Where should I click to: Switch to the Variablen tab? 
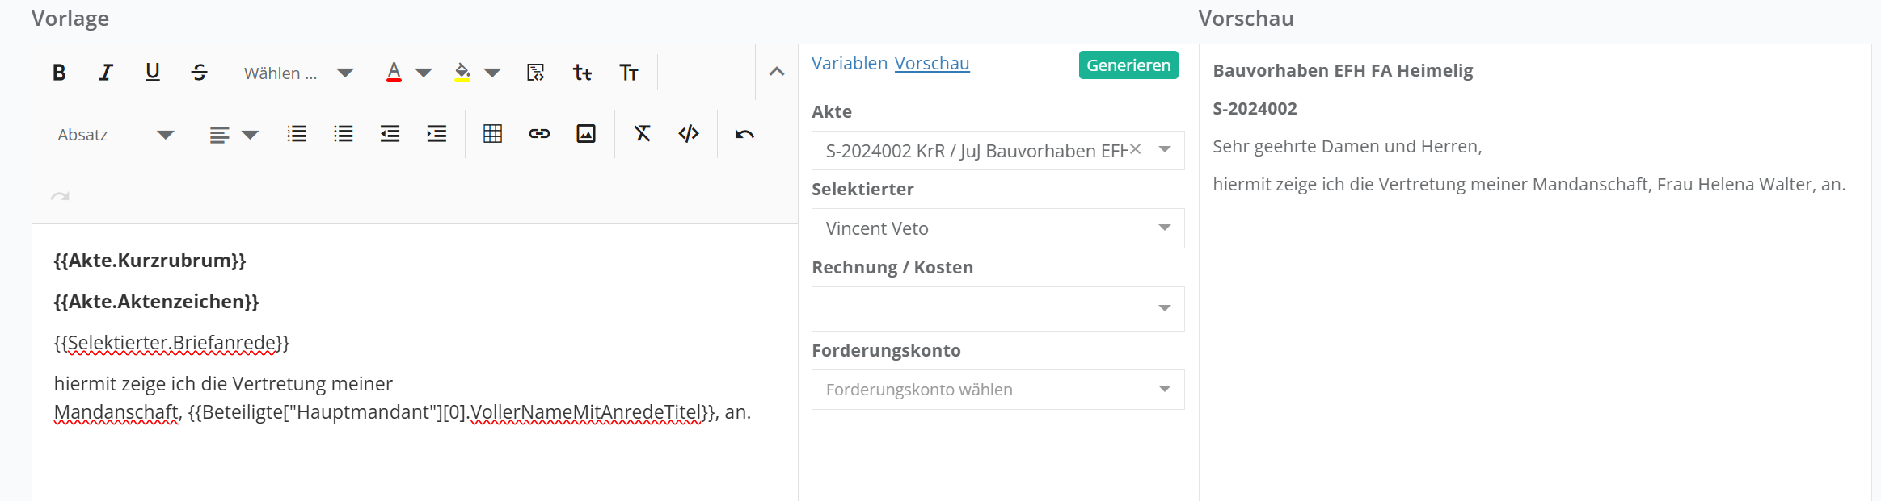point(849,64)
